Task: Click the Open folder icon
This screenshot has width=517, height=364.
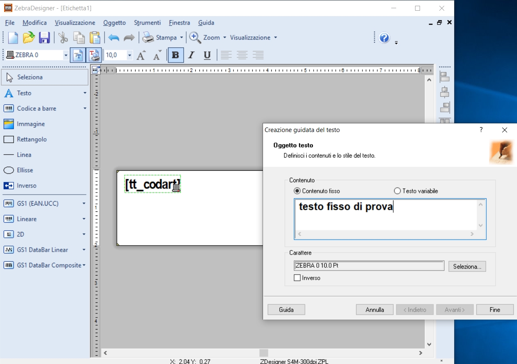Action: click(x=29, y=38)
